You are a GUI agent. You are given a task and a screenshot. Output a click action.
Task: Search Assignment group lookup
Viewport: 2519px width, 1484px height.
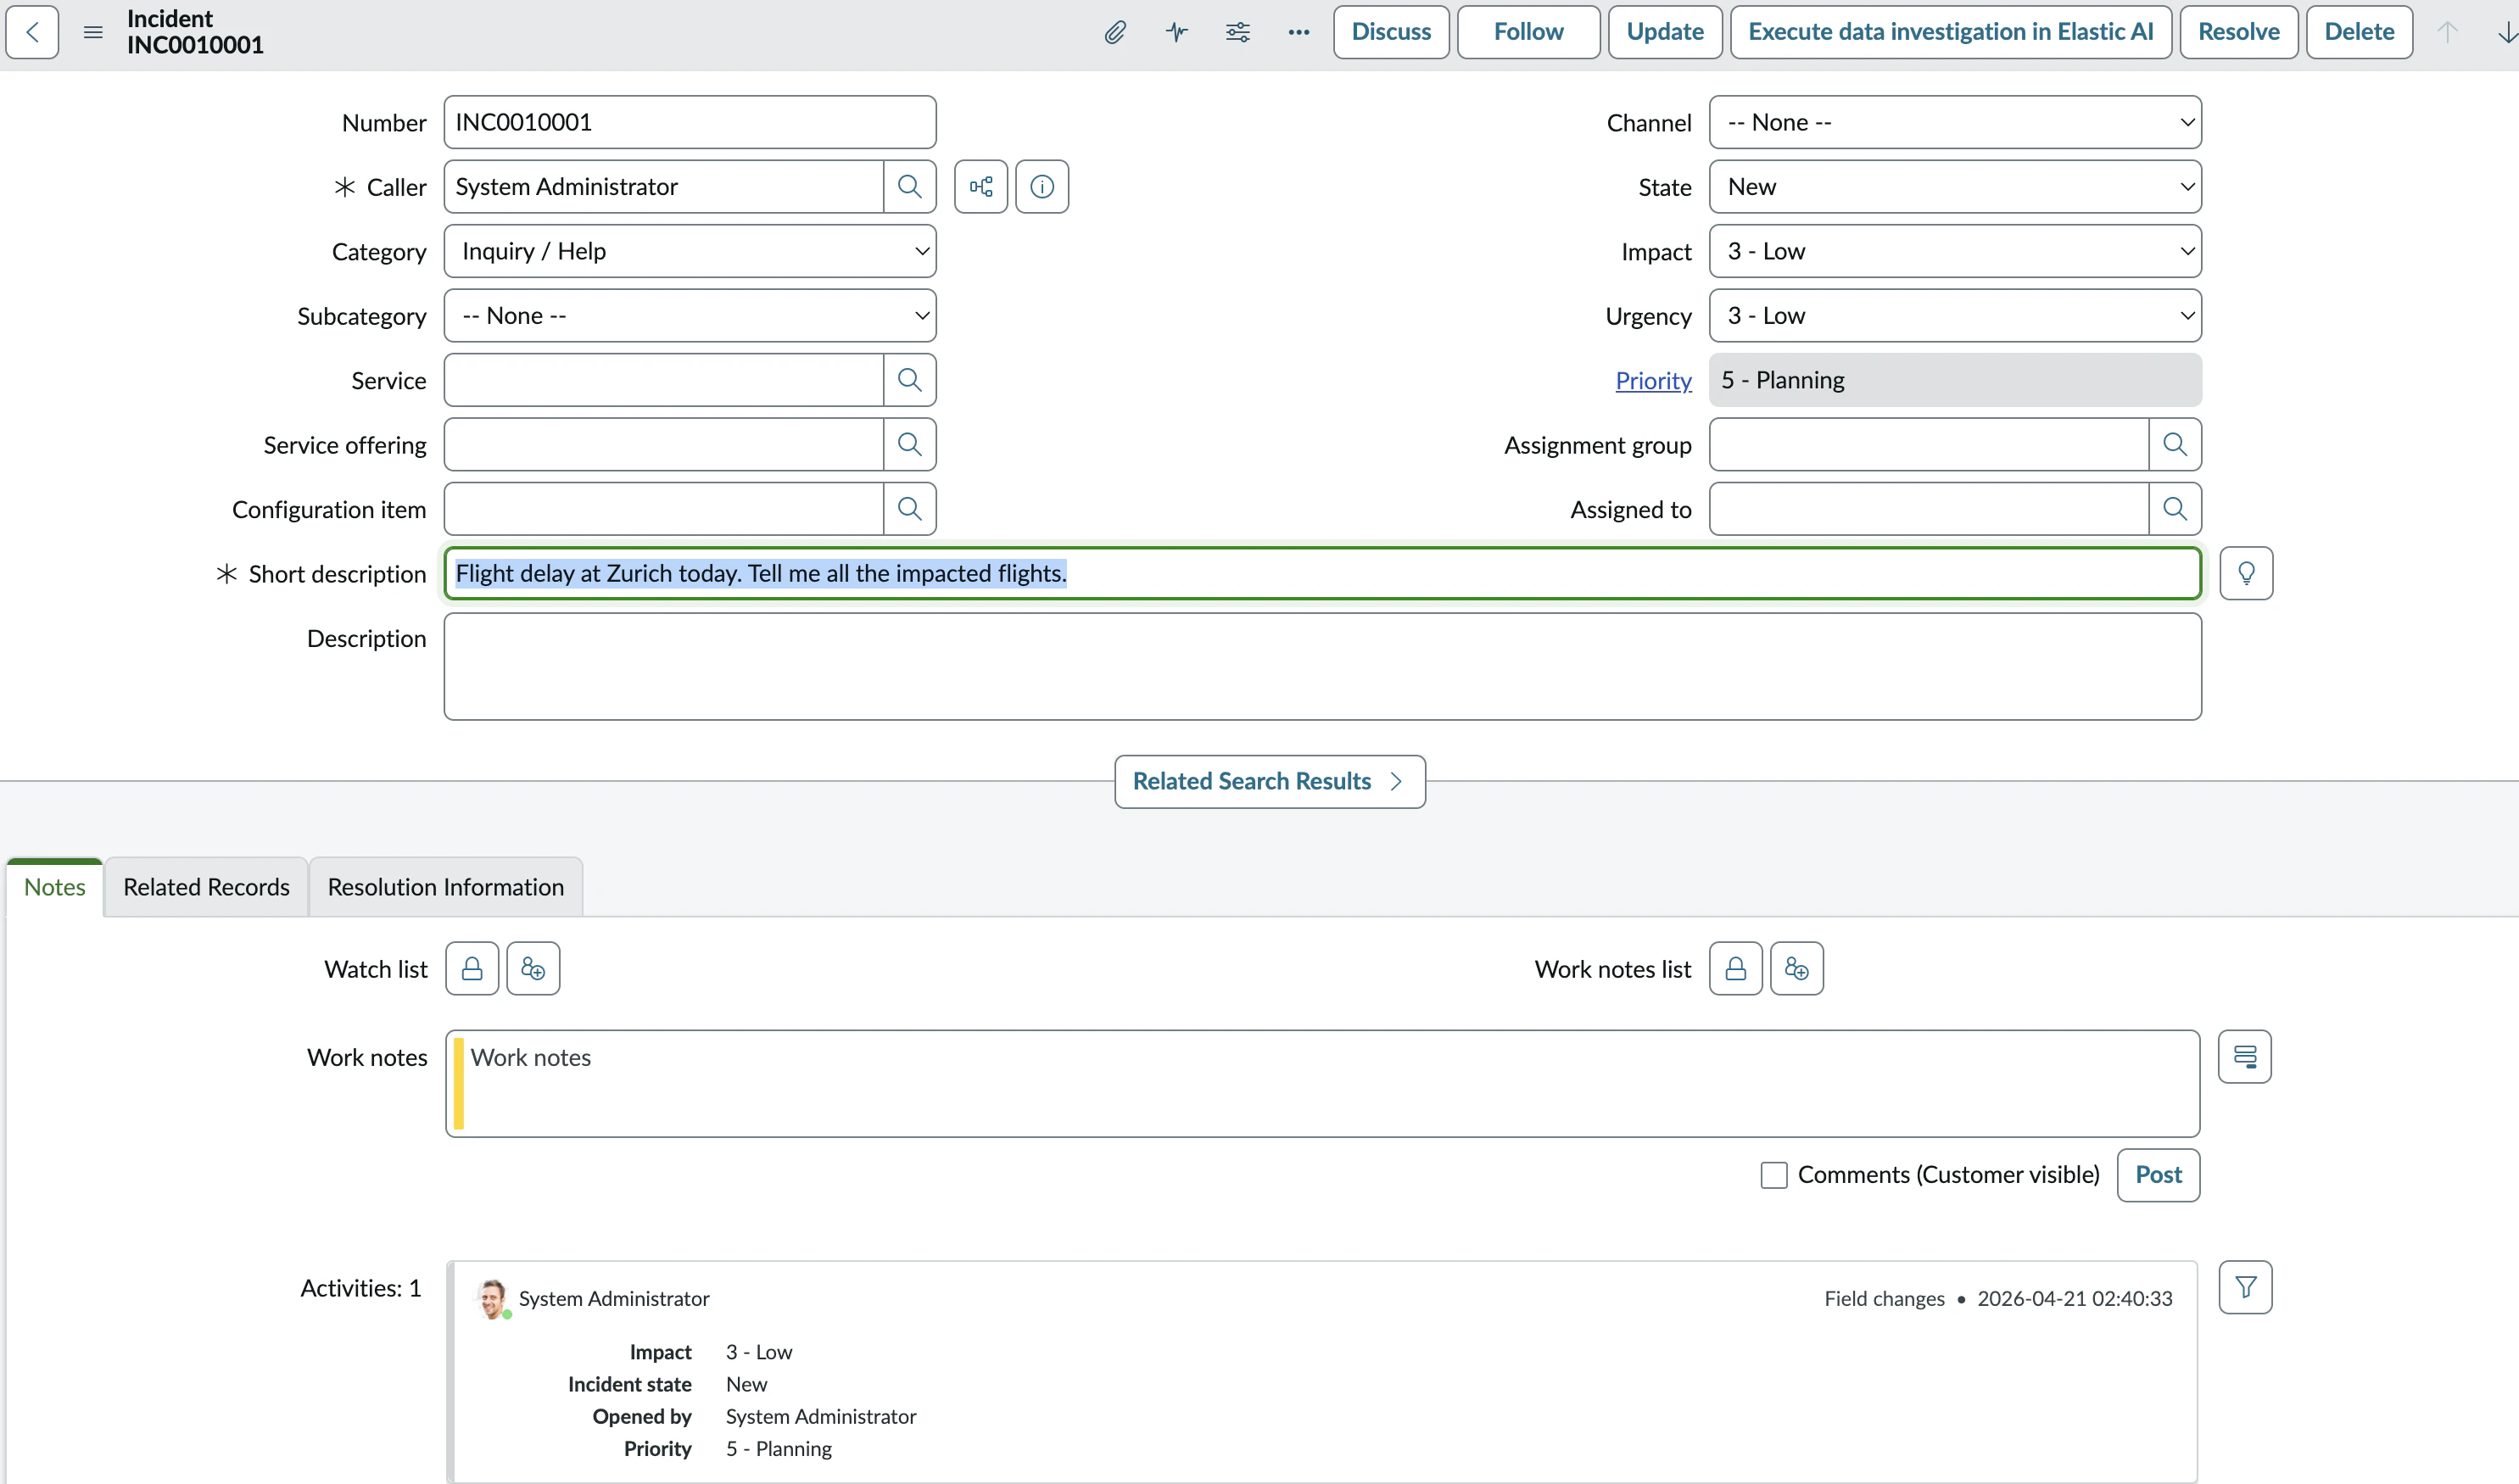tap(2175, 445)
